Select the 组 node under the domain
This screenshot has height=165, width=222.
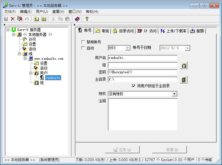(42, 82)
